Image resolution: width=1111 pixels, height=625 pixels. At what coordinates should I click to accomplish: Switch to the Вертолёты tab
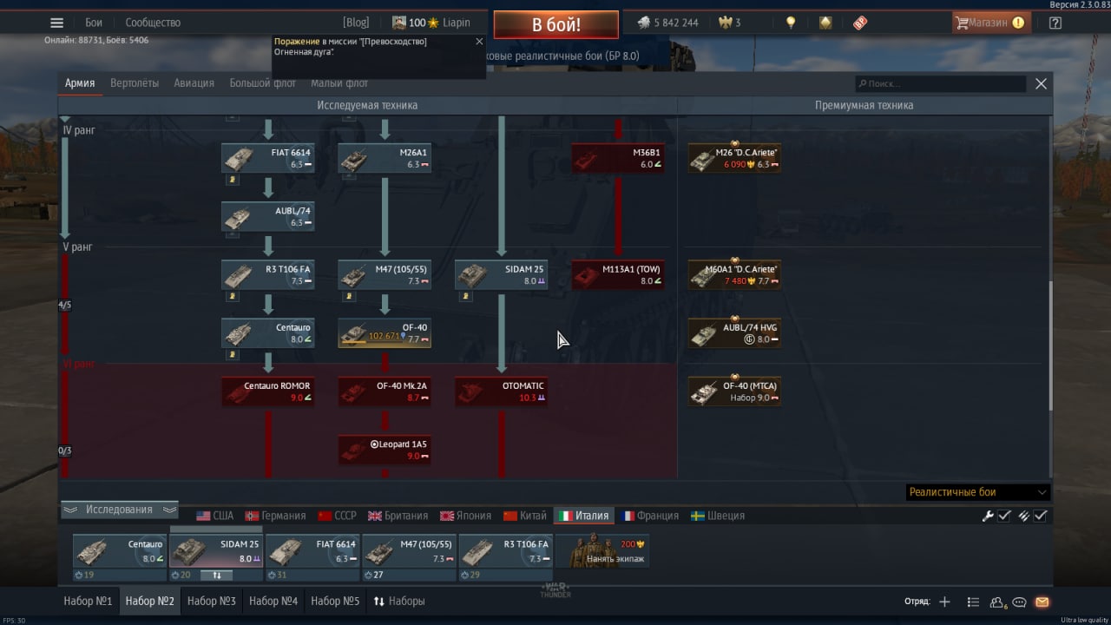pos(135,83)
